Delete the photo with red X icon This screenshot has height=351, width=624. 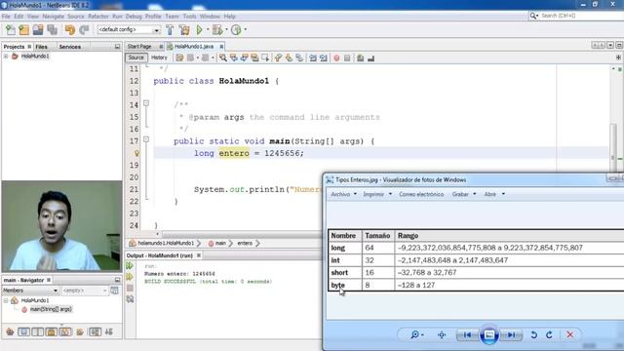pos(569,335)
